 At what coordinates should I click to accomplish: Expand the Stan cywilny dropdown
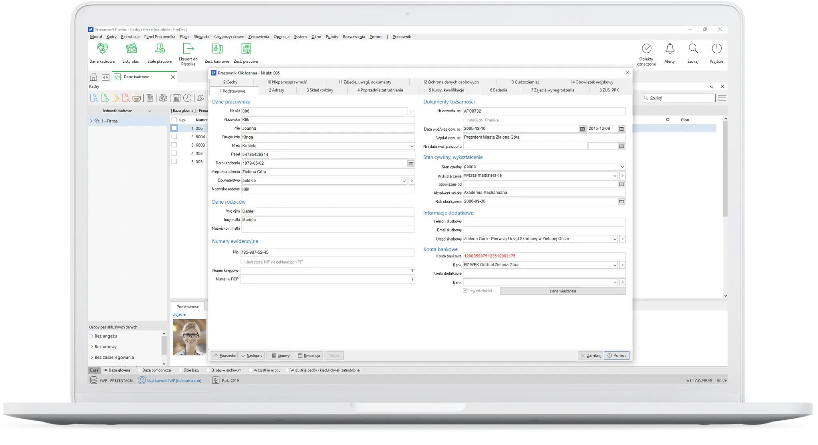coord(622,167)
